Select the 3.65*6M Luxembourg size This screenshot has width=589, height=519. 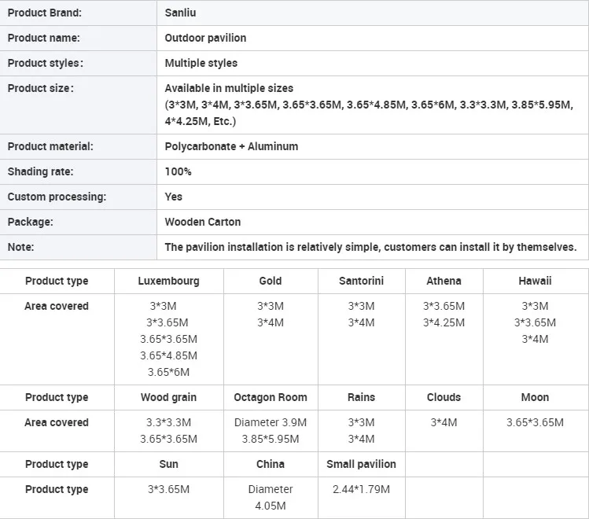[x=168, y=372]
